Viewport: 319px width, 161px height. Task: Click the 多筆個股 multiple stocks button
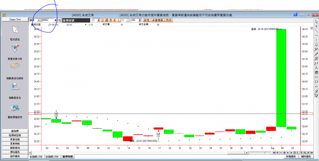(x=158, y=20)
